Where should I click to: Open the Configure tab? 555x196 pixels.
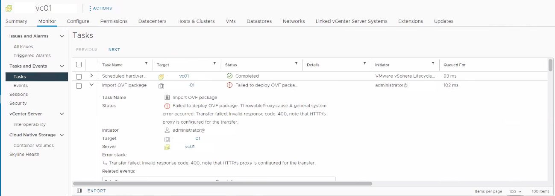point(78,21)
